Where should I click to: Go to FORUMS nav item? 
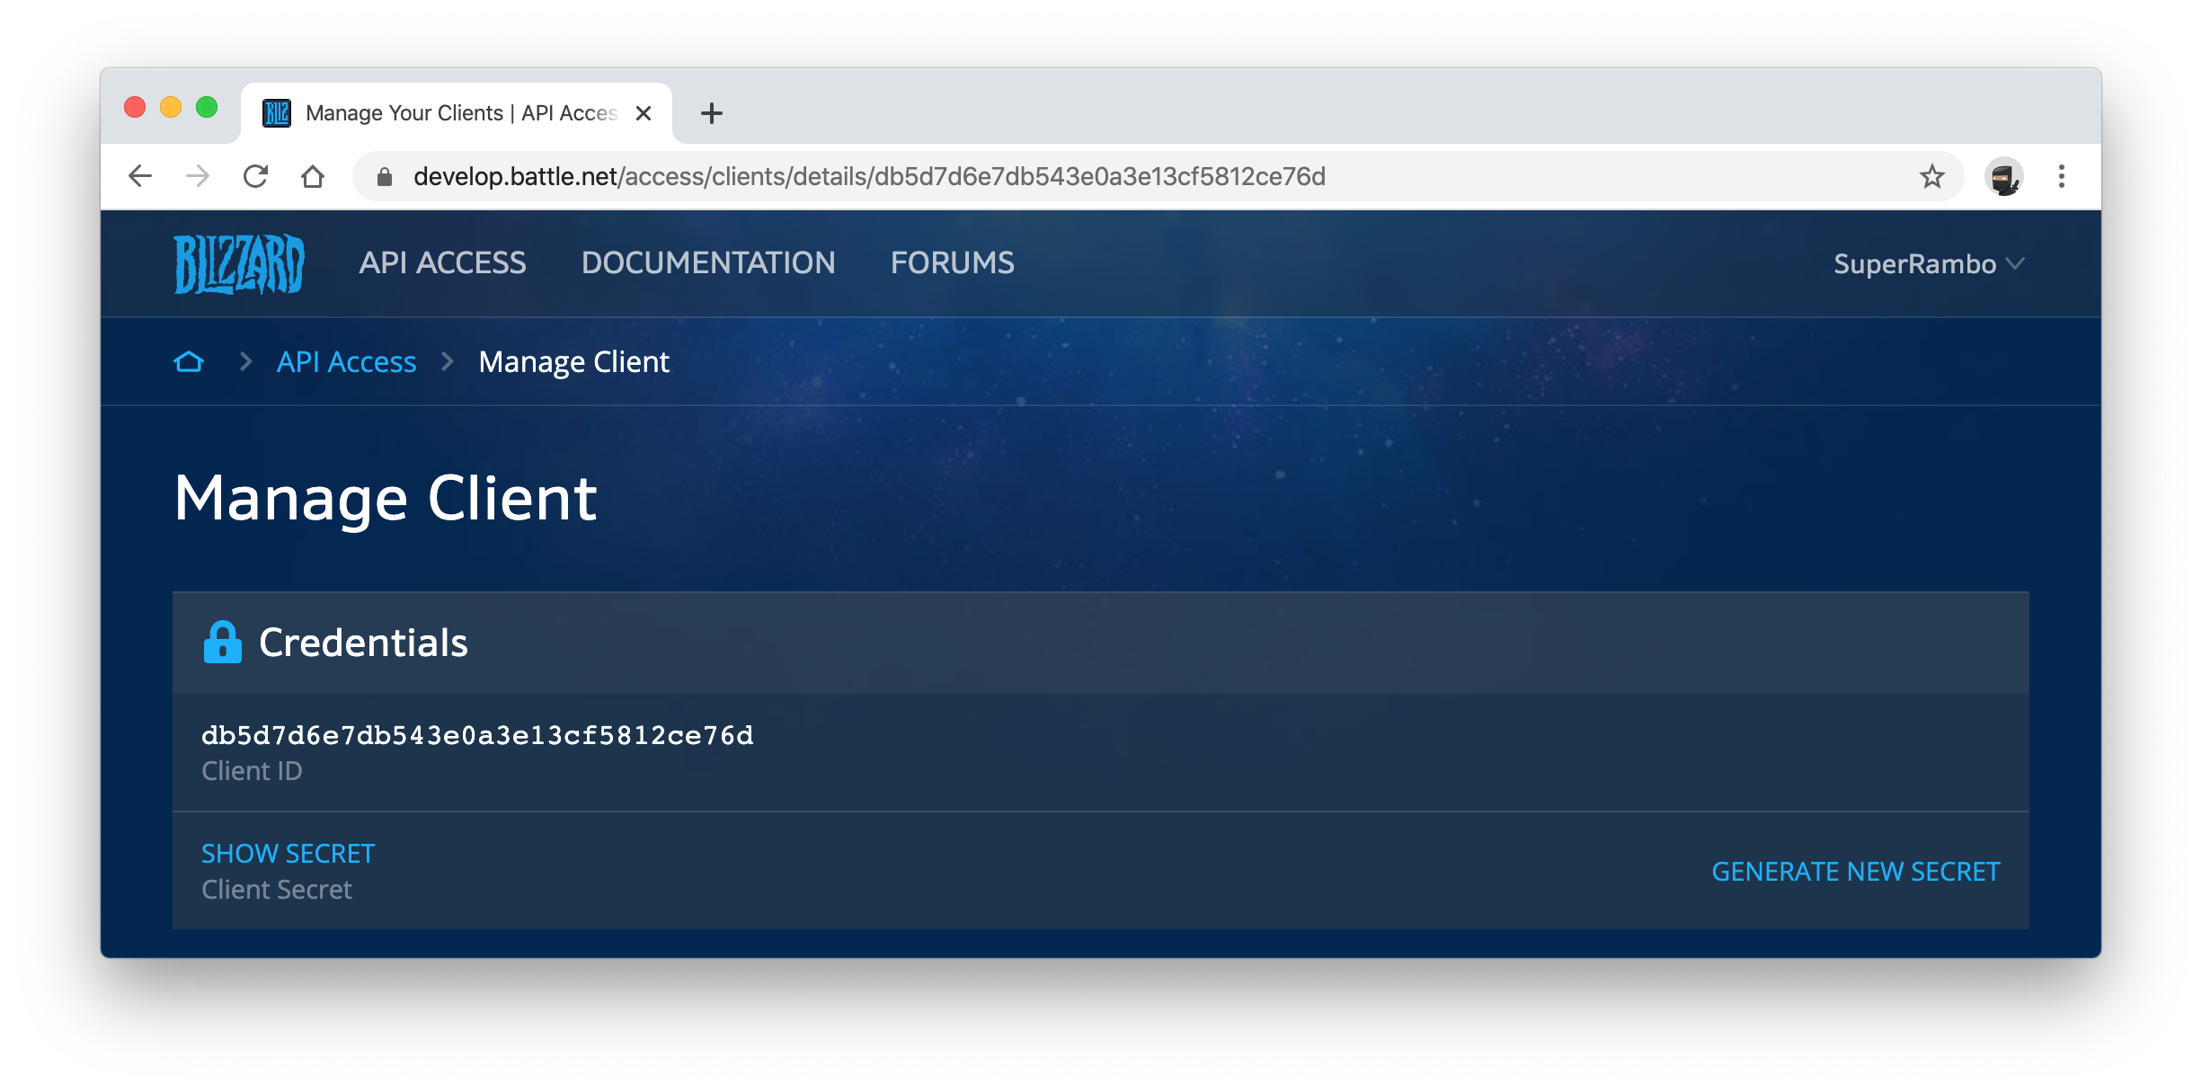[x=952, y=263]
